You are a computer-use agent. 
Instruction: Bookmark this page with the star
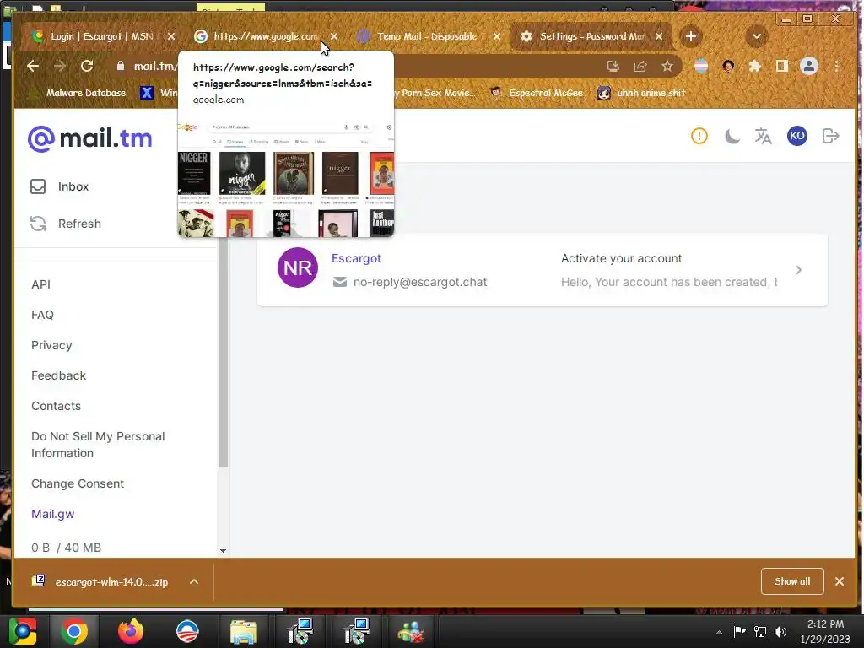coord(667,66)
